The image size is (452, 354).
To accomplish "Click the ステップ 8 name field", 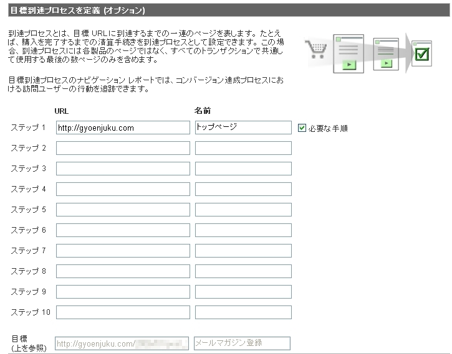I will click(243, 271).
